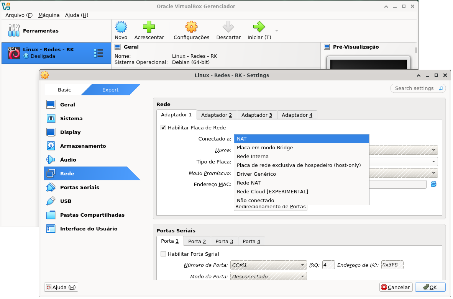453x299 pixels.
Task: Switch to Adaptador 4 tab
Action: coord(297,115)
